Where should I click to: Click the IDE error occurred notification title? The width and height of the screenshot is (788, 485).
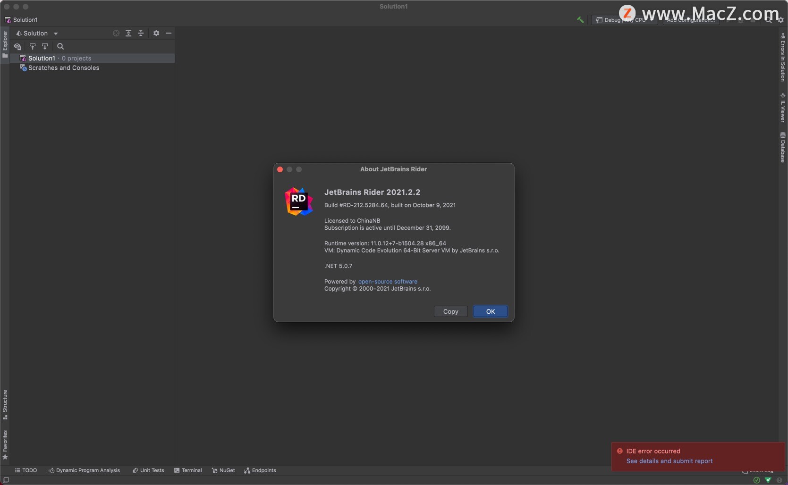pyautogui.click(x=653, y=451)
